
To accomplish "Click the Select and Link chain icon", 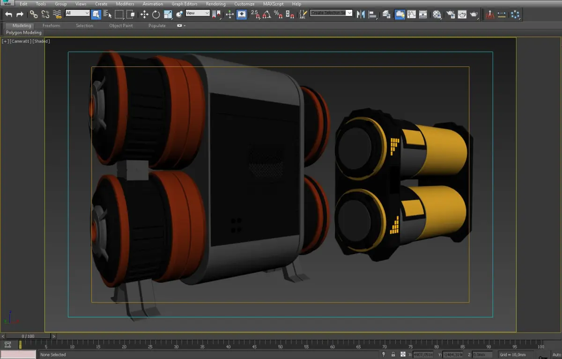I will point(34,15).
